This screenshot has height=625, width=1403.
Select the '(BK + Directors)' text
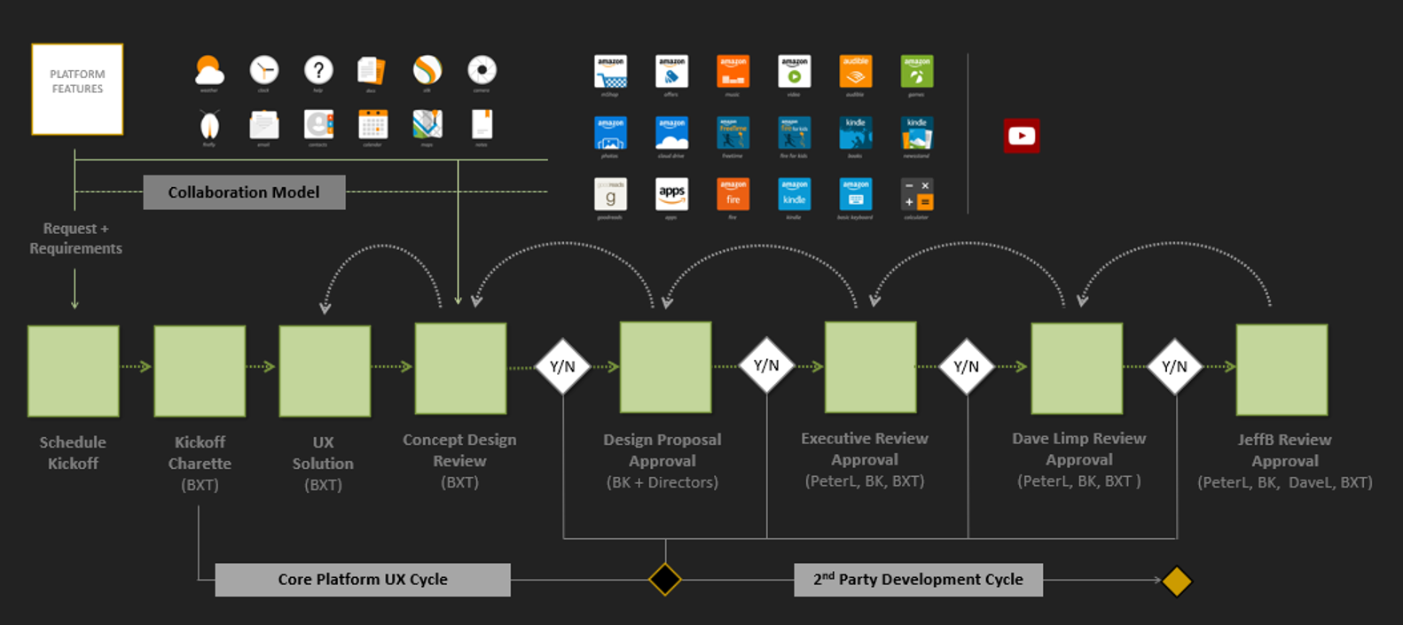pyautogui.click(x=662, y=482)
